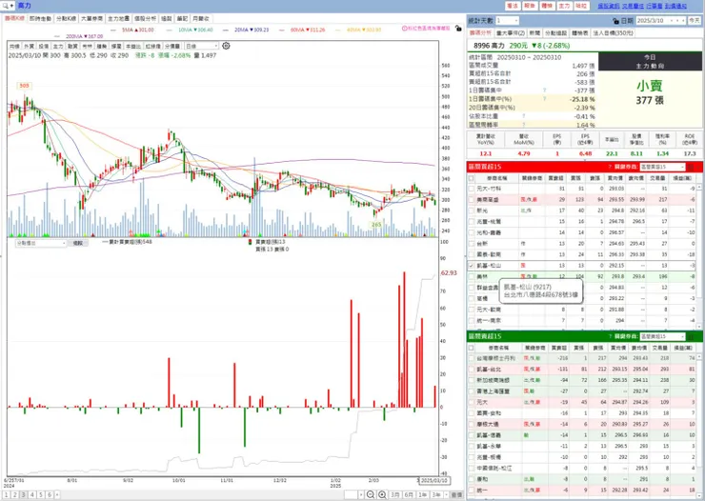Toggle the 外資 overlay button on the chart toolbar
The width and height of the screenshot is (705, 501).
pos(29,46)
